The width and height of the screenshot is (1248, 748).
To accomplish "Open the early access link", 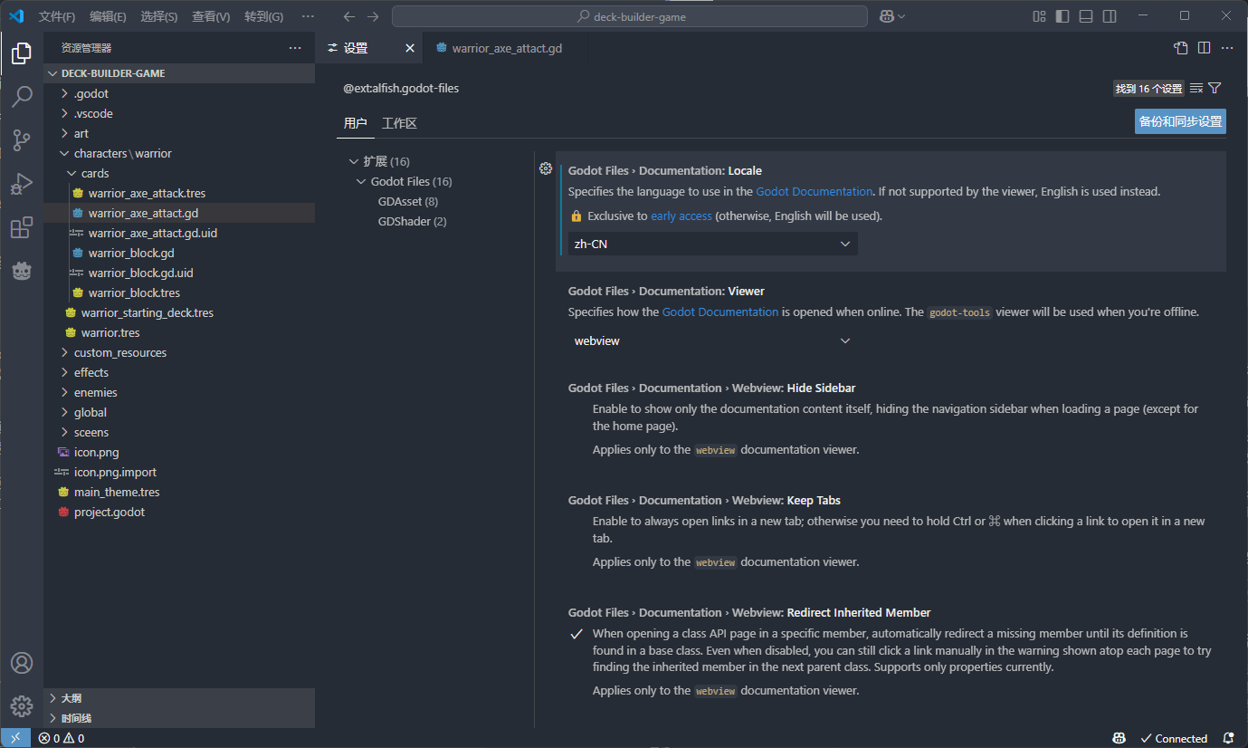I will coord(681,216).
